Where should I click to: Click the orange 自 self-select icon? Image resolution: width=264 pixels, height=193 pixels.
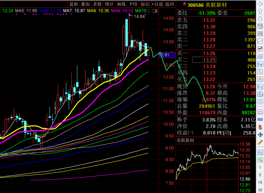(x=260, y=79)
